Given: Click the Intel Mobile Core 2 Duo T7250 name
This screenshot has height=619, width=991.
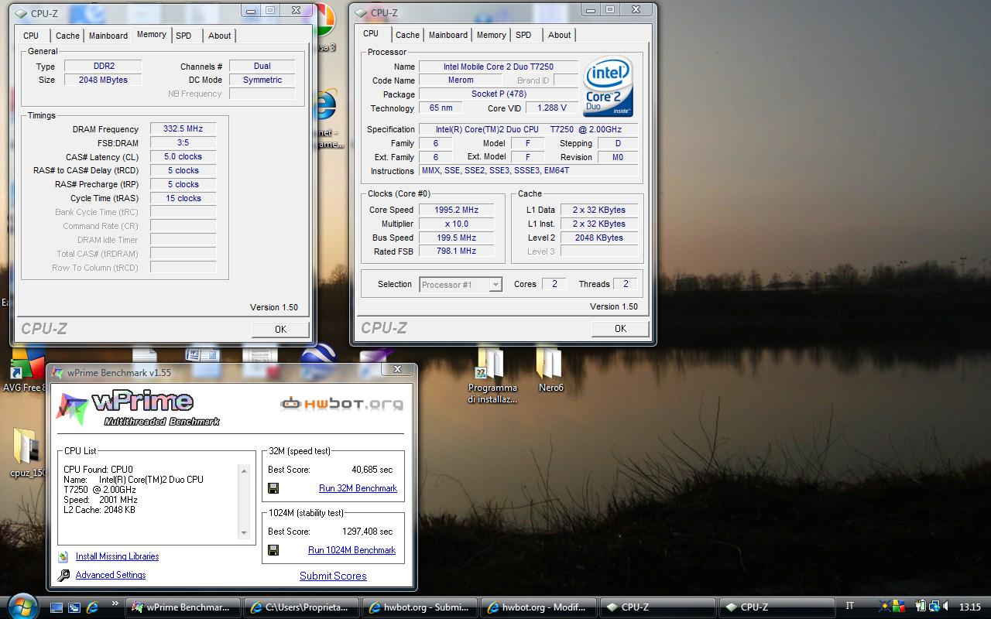Looking at the screenshot, I should [499, 67].
